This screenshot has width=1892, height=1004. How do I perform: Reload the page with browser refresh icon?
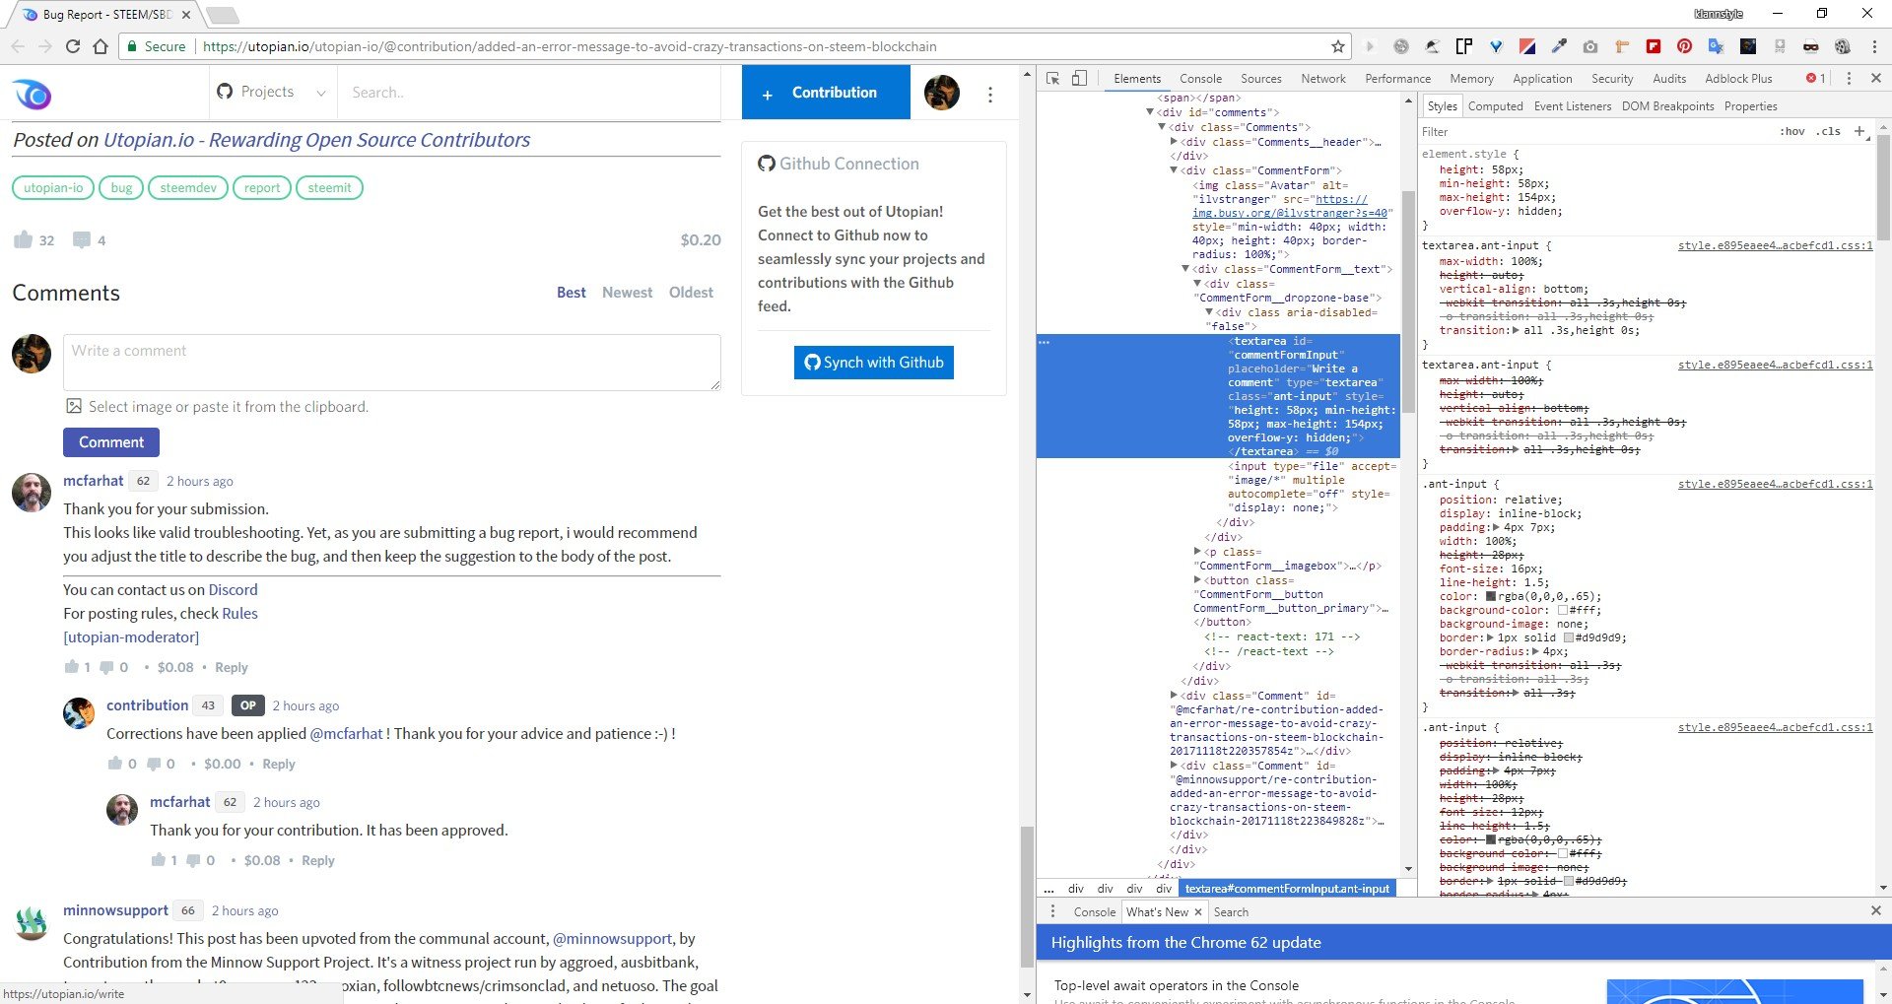[73, 46]
